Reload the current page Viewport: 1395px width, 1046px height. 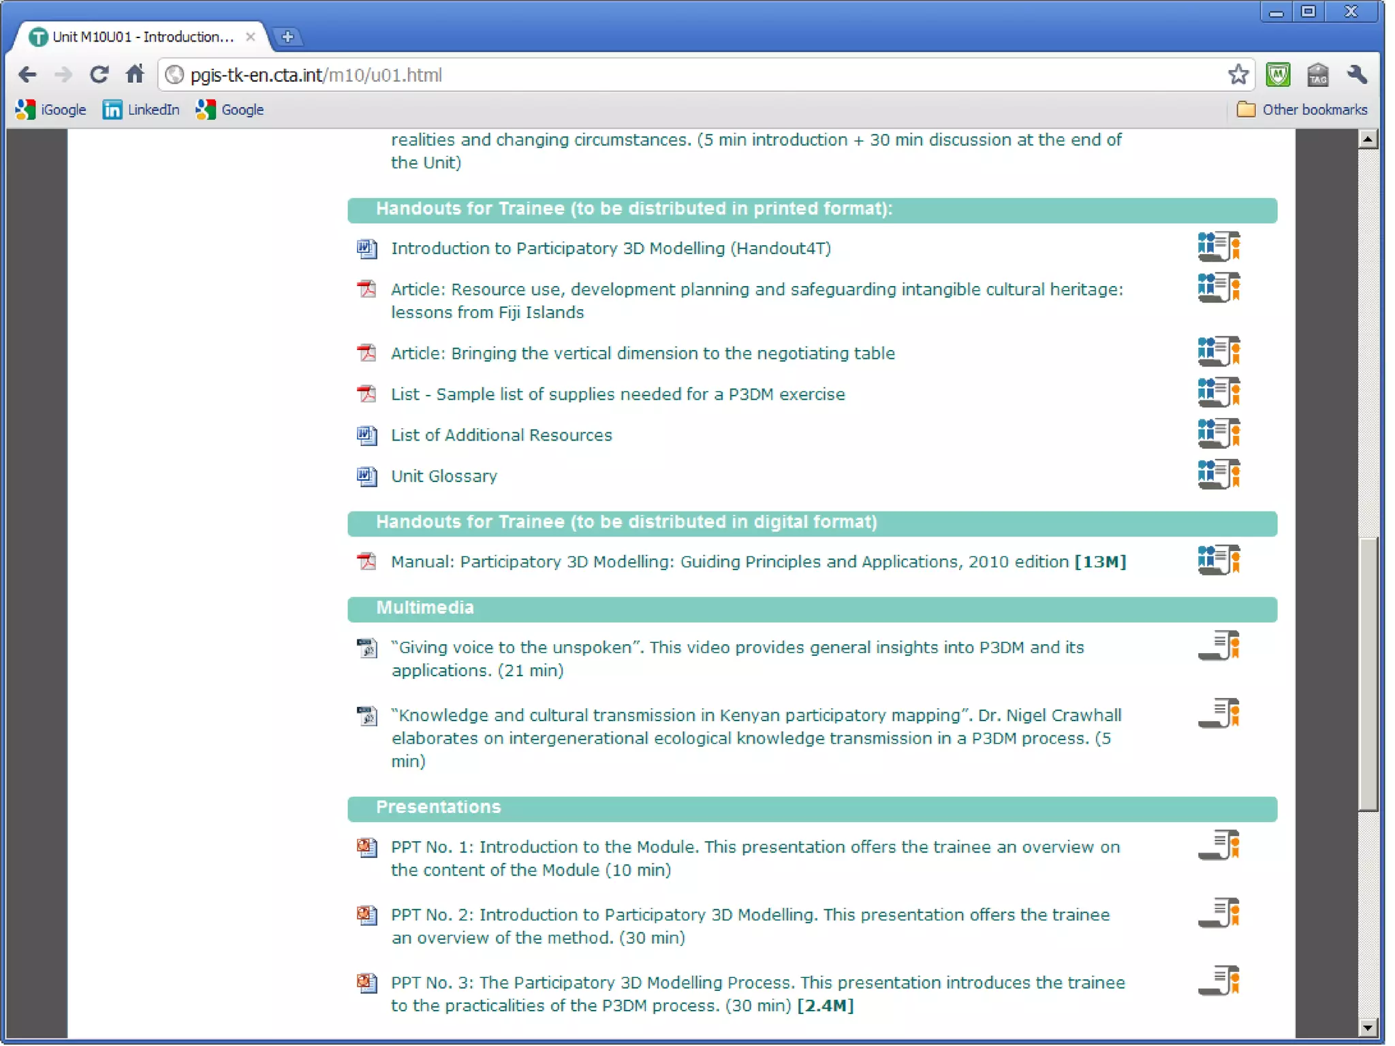99,74
